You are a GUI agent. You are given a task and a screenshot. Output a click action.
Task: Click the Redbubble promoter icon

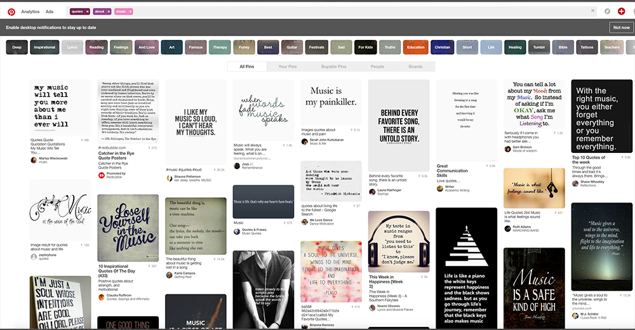coord(102,173)
